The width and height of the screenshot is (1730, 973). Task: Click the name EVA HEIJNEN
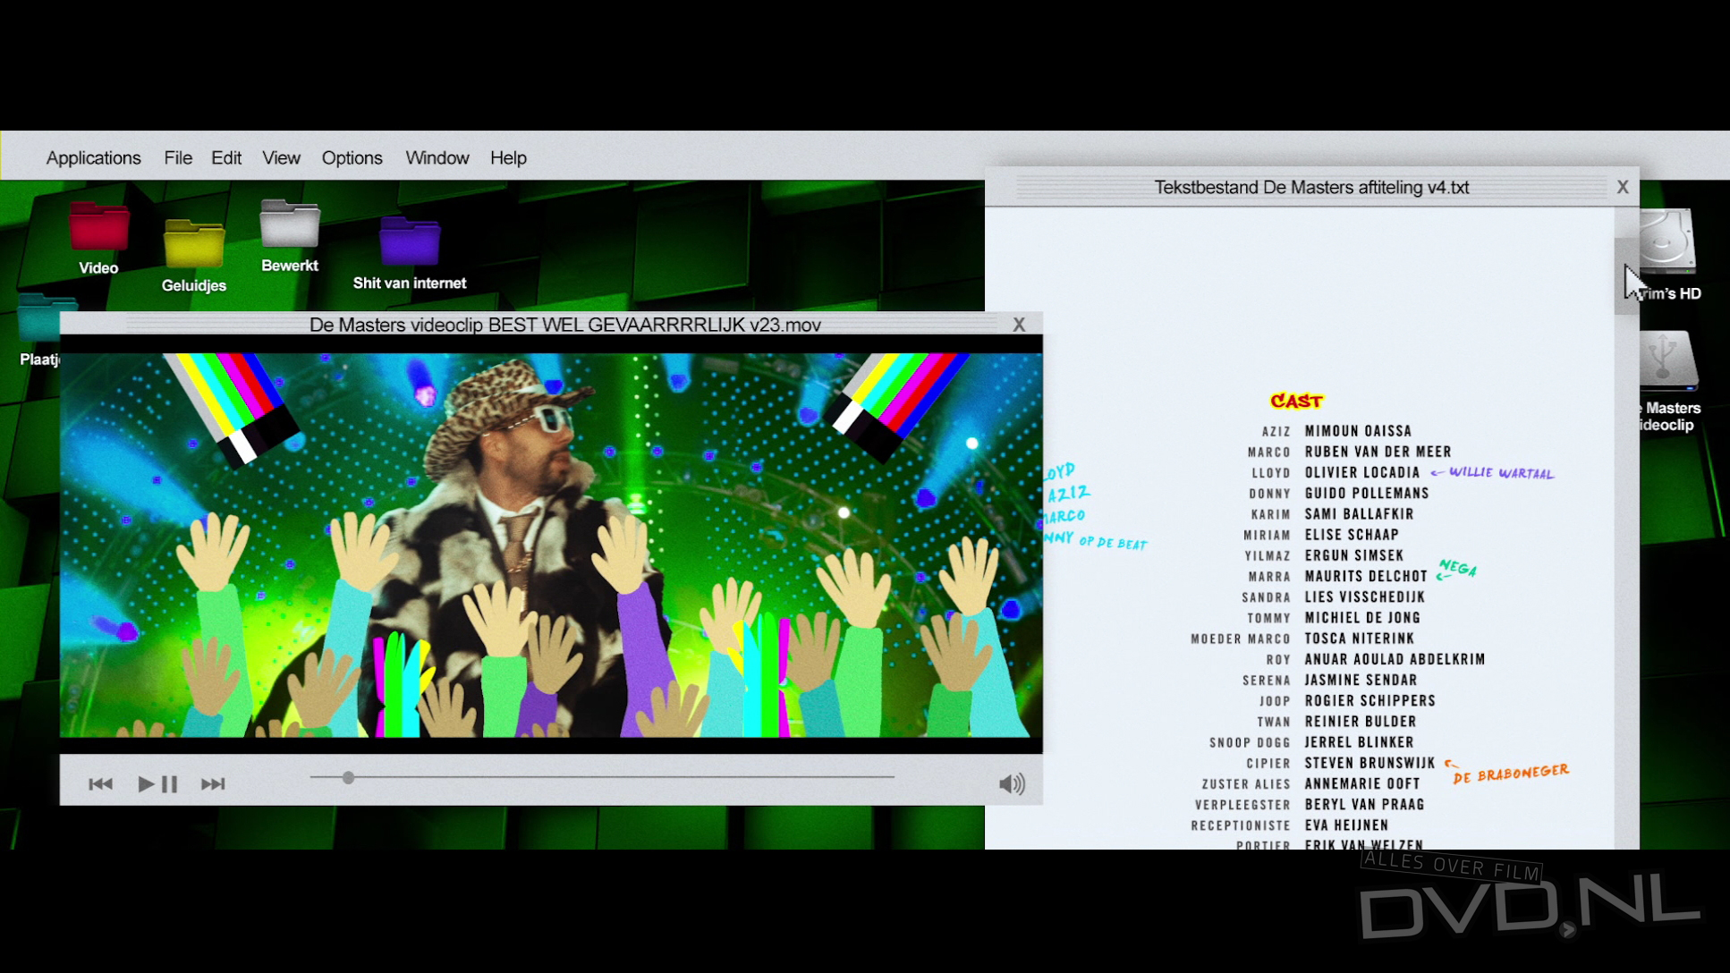pyautogui.click(x=1346, y=825)
